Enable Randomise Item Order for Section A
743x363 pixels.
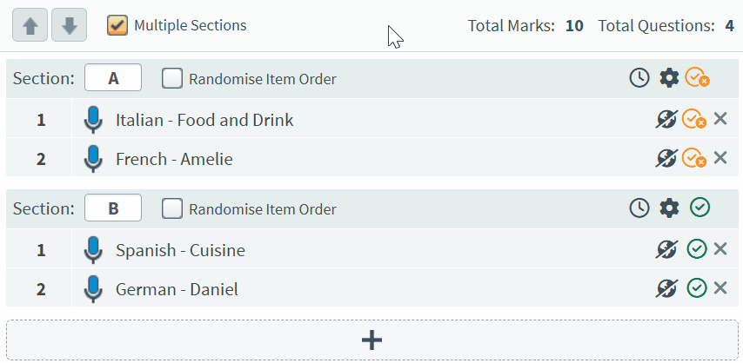172,79
